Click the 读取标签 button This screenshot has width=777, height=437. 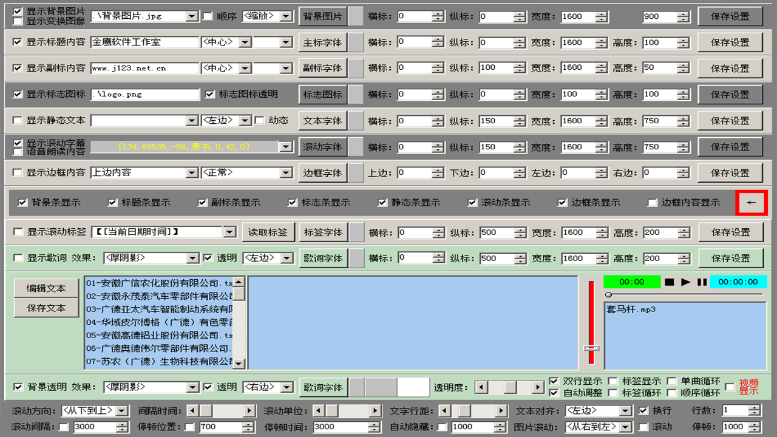coord(268,232)
